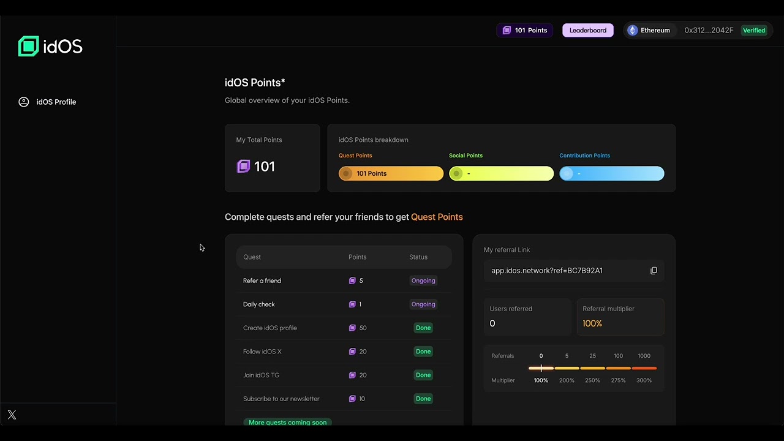The height and width of the screenshot is (441, 784).
Task: Select Subscribe to our newsletter quest
Action: pyautogui.click(x=344, y=399)
